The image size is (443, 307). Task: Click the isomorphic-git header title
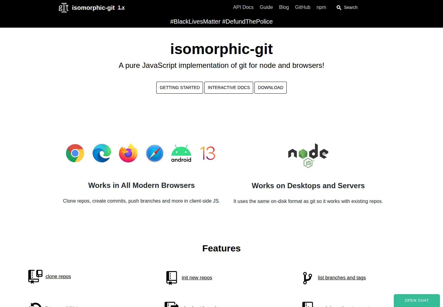click(93, 8)
